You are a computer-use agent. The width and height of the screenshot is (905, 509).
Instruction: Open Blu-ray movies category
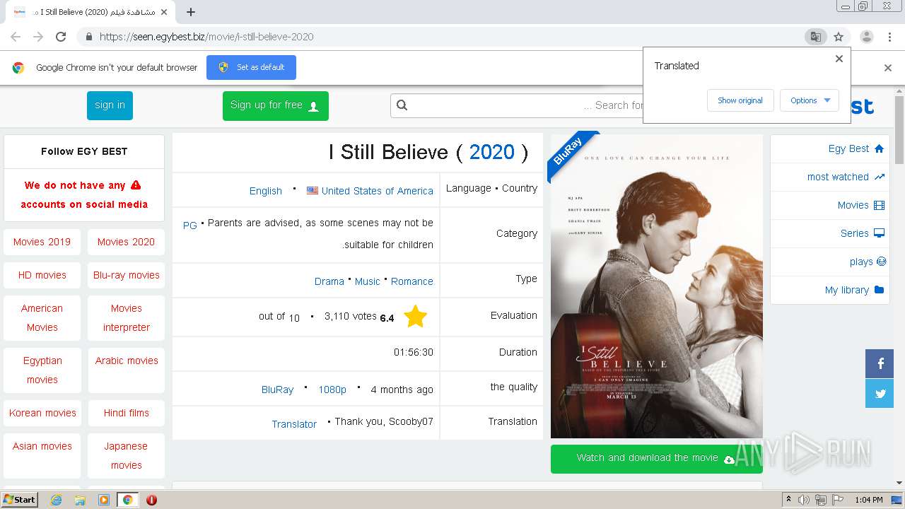click(x=126, y=275)
